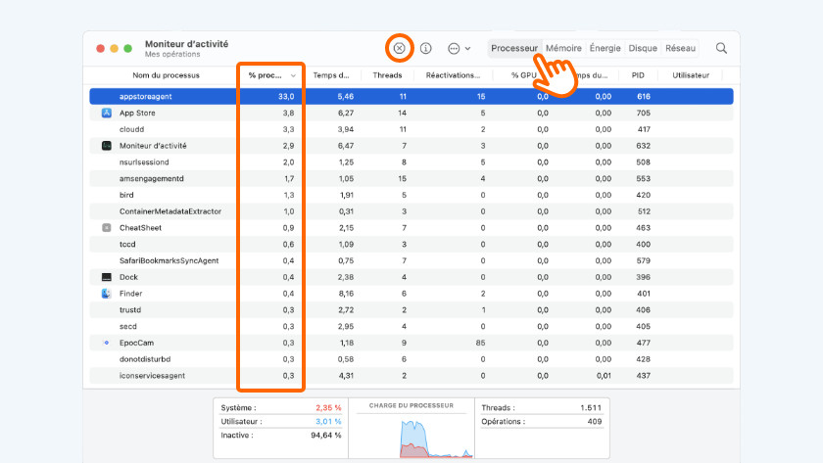Switch to the Disque tab
Screen dimensions: 823x463
(643, 48)
